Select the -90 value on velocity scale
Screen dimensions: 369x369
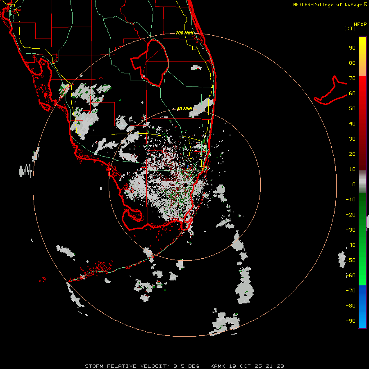(x=351, y=321)
